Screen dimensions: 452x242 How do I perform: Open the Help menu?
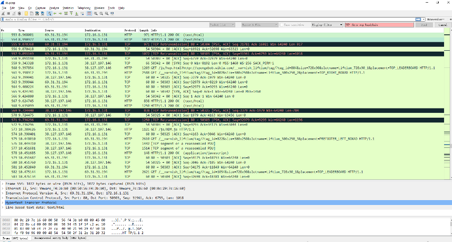click(x=122, y=8)
